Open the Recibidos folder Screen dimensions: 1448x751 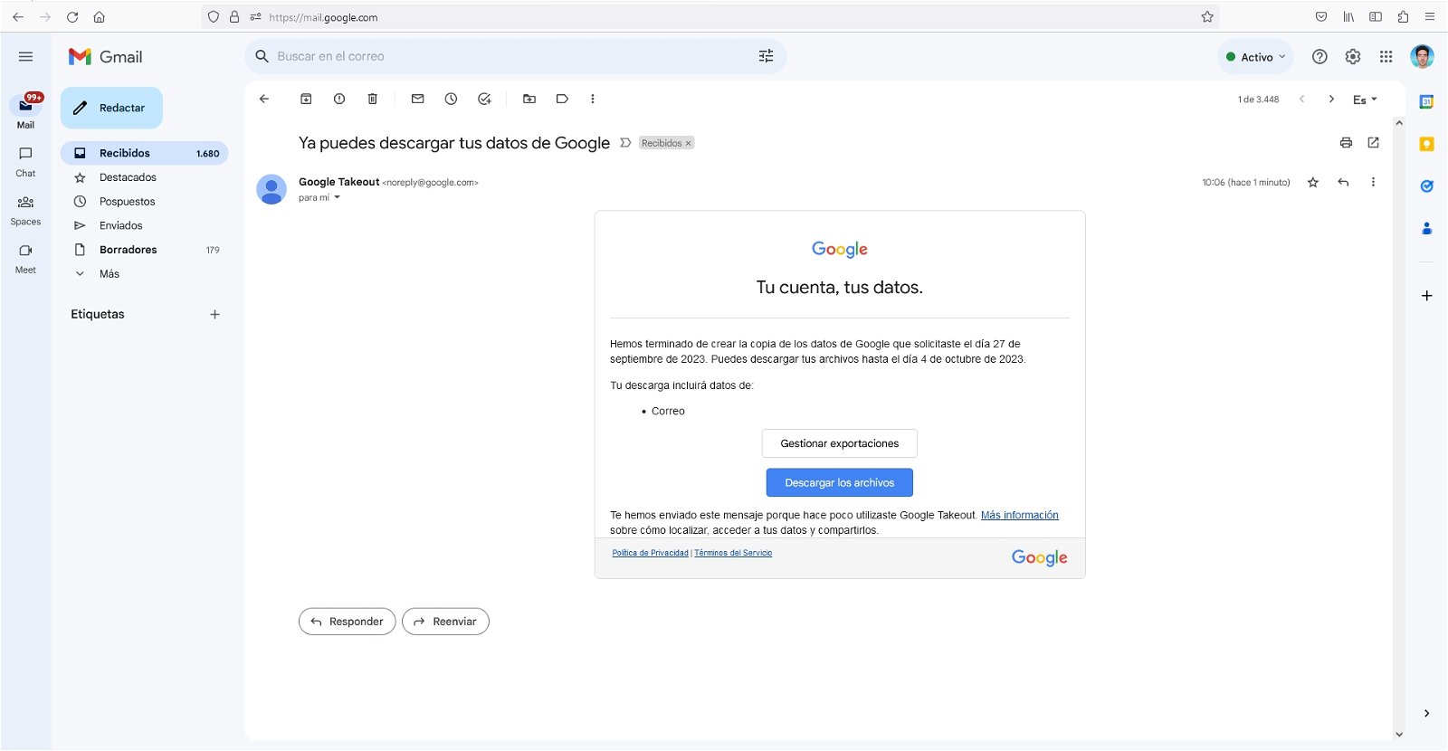click(145, 153)
